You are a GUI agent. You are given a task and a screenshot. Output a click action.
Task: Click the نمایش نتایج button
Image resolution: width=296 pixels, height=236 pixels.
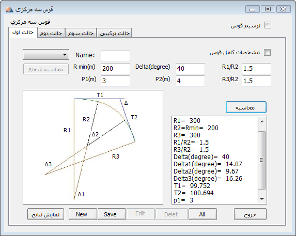click(45, 214)
